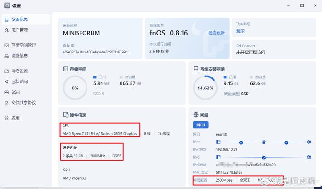This screenshot has height=189, width=322.
Task: Click the 文件共享协议 document icon
Action: (6, 103)
